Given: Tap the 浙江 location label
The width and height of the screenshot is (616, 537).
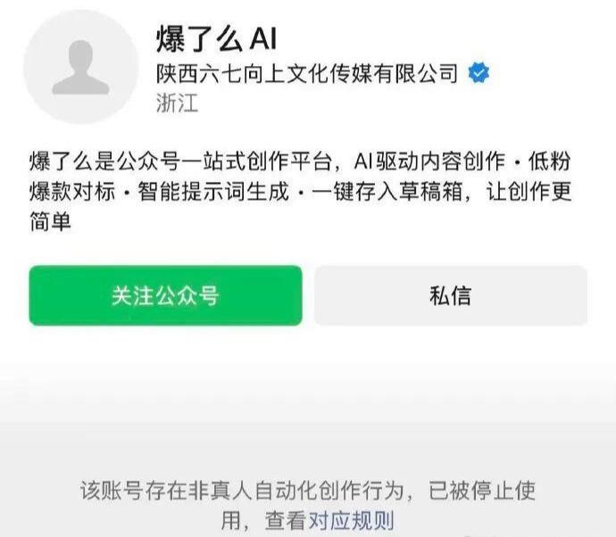Looking at the screenshot, I should [177, 103].
